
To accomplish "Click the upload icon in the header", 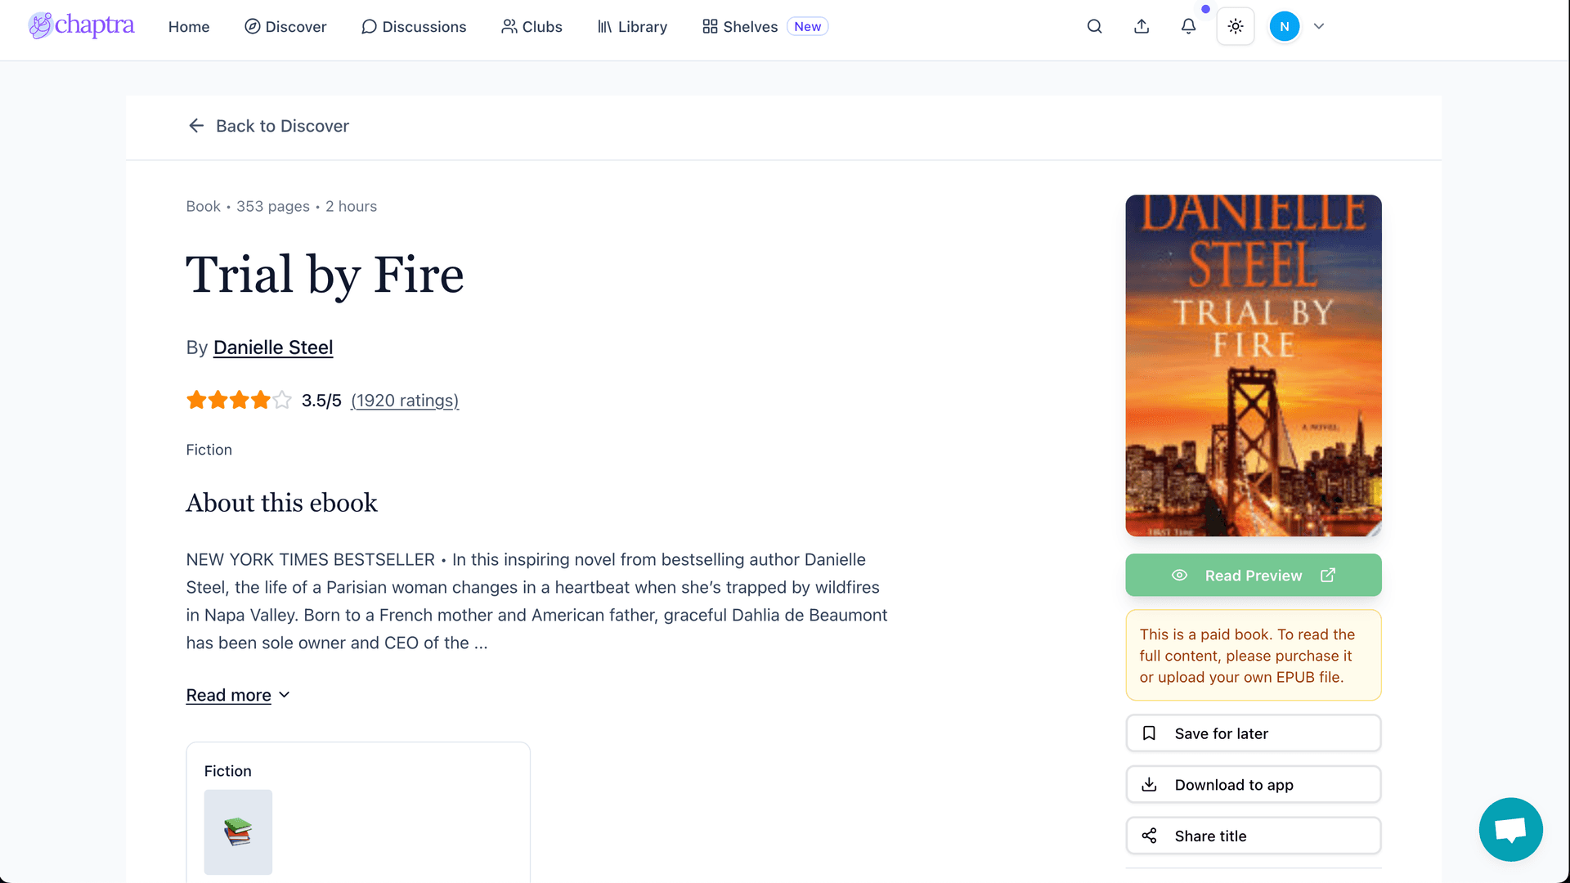I will (x=1142, y=26).
